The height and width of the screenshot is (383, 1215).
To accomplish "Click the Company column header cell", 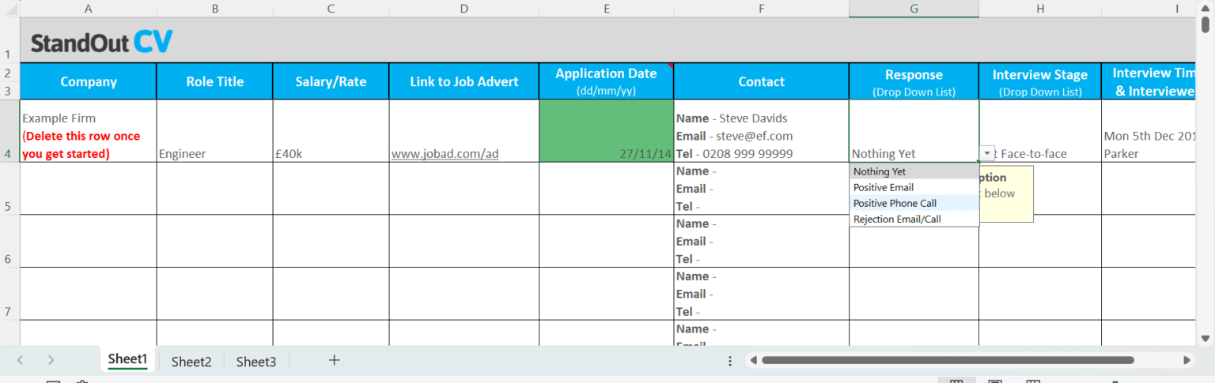I will [88, 81].
